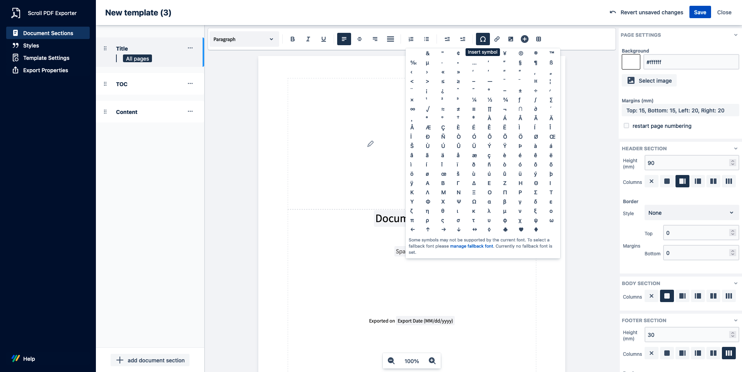Image resolution: width=742 pixels, height=372 pixels.
Task: Insert a table from the toolbar
Action: [x=539, y=39]
